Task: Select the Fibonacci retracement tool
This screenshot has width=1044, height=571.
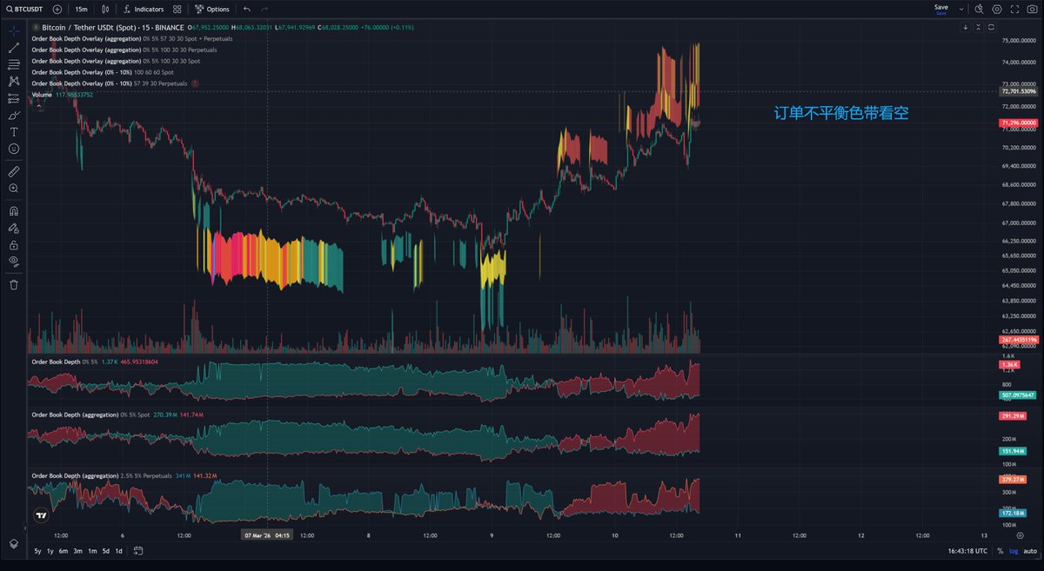Action: click(14, 64)
